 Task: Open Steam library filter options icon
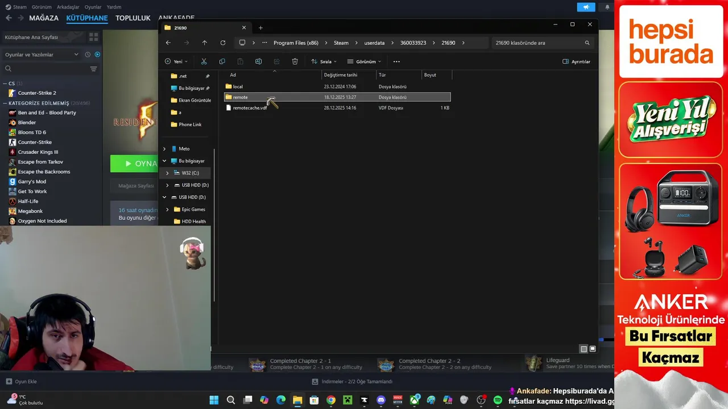click(x=93, y=69)
